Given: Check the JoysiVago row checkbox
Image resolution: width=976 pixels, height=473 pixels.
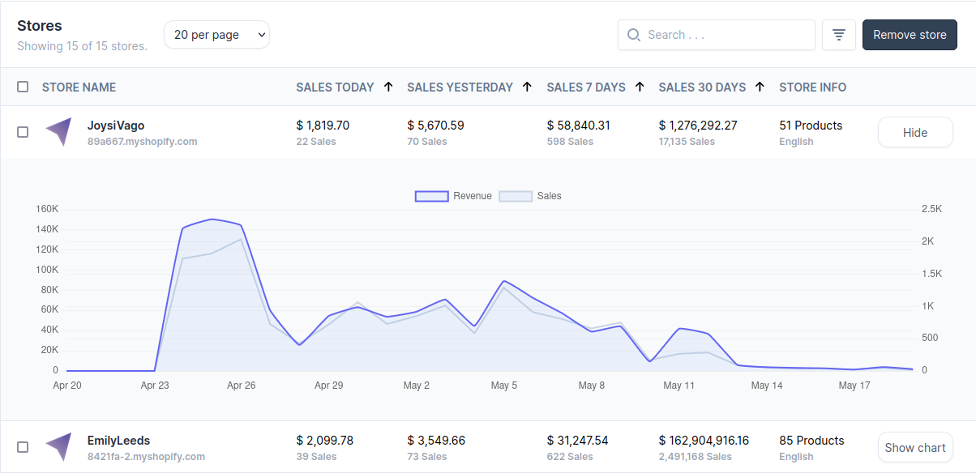Looking at the screenshot, I should pyautogui.click(x=23, y=132).
